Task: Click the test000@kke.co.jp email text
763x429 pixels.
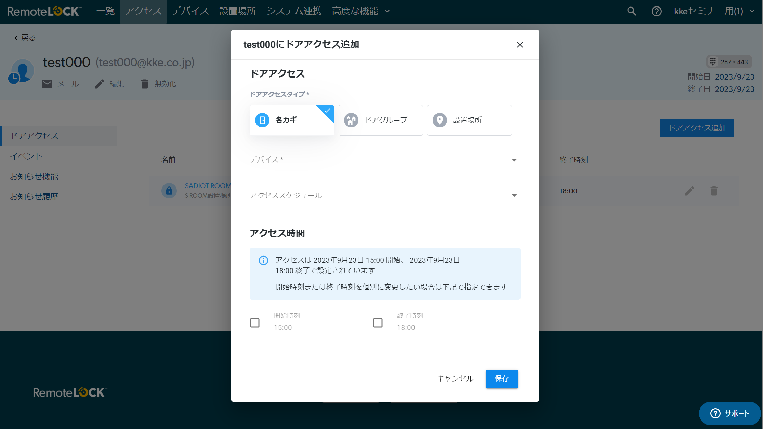Action: tap(145, 63)
